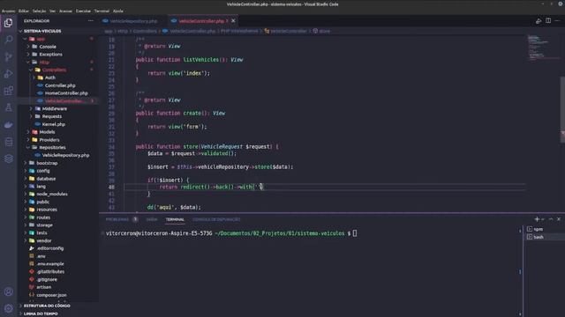Open the Search view in the activity bar

click(x=8, y=40)
